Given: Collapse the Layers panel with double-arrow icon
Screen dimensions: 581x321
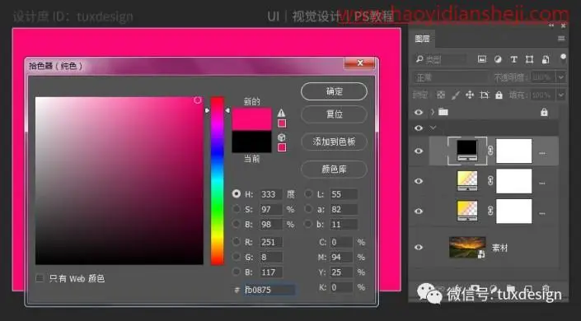Looking at the screenshot, I should coord(551,26).
